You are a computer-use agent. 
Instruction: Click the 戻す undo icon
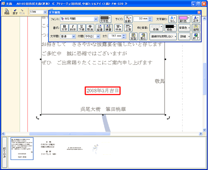tap(15, 12)
